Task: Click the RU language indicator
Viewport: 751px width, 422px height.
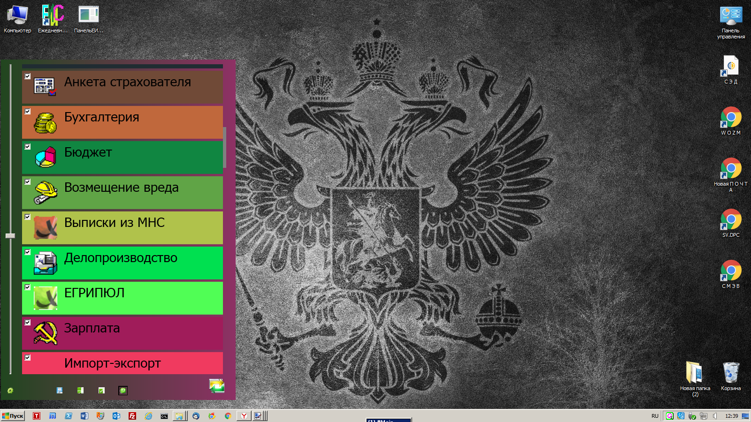Action: (655, 416)
